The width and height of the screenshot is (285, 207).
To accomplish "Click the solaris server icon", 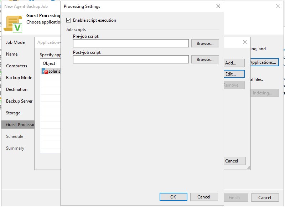I will click(x=45, y=71).
